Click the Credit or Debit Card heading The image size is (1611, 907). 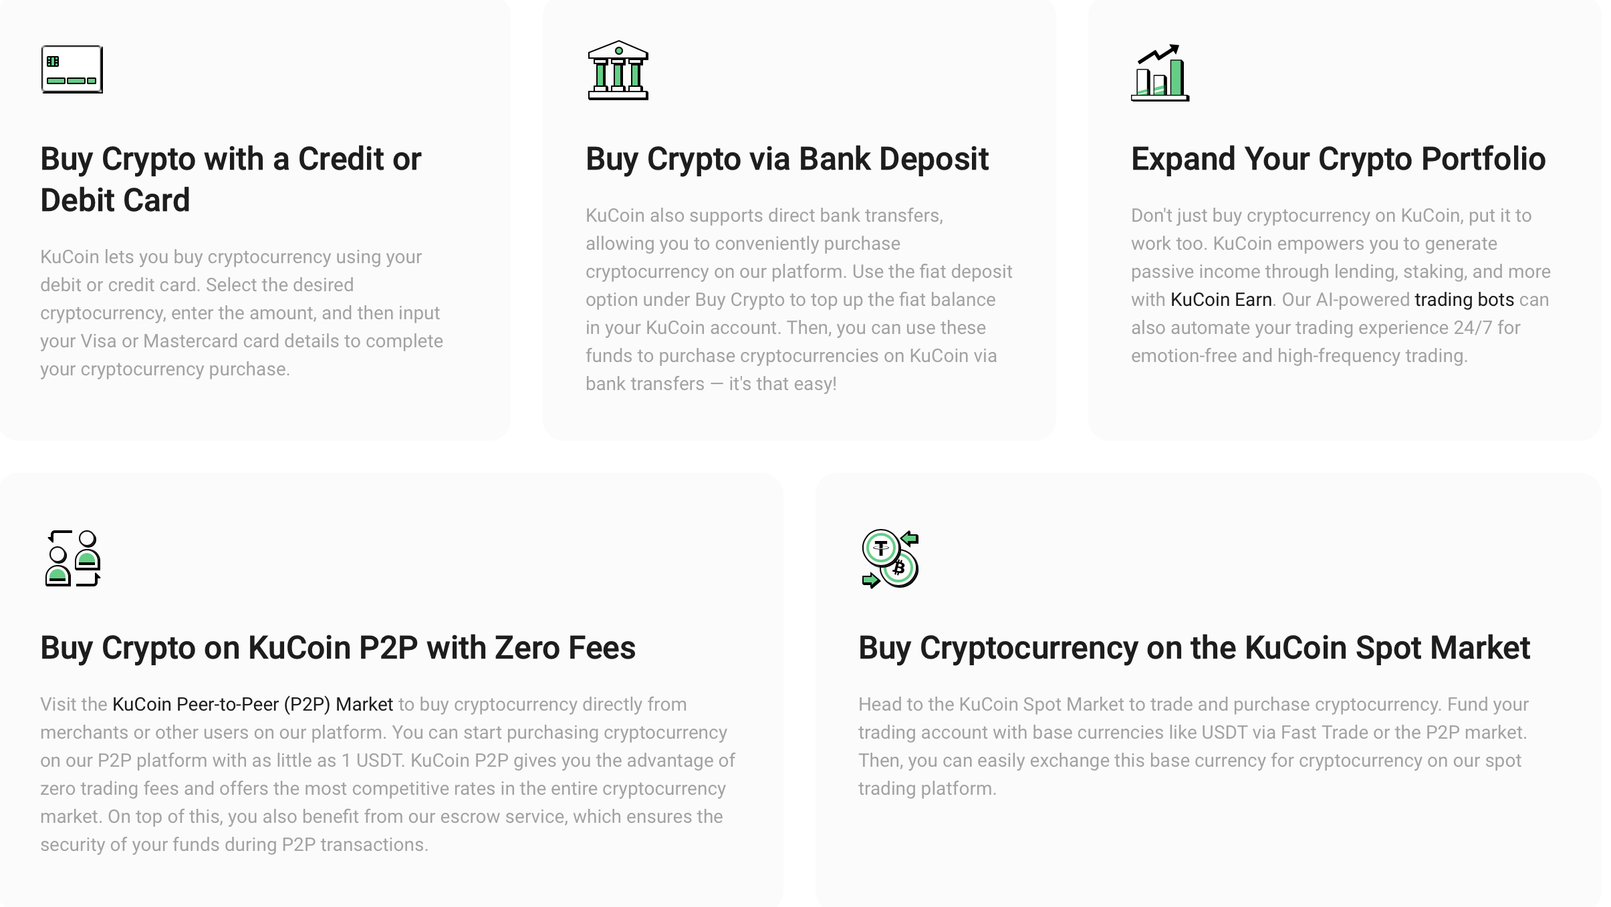(x=231, y=179)
